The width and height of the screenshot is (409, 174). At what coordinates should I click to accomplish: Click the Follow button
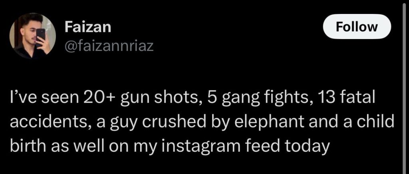pos(357,26)
